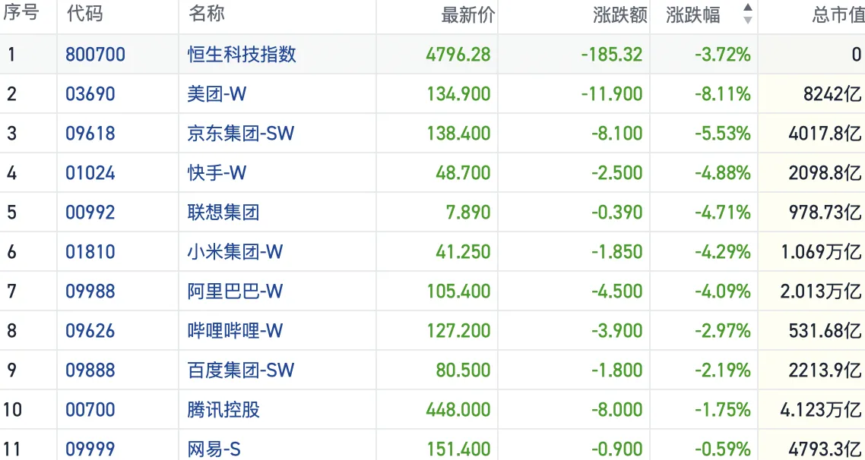The height and width of the screenshot is (460, 865).
Task: Click the 序号 column header
Action: (x=21, y=13)
